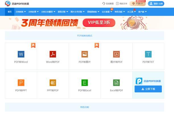Open 在线客服 online support link
This screenshot has width=174, height=114.
pos(108,3)
